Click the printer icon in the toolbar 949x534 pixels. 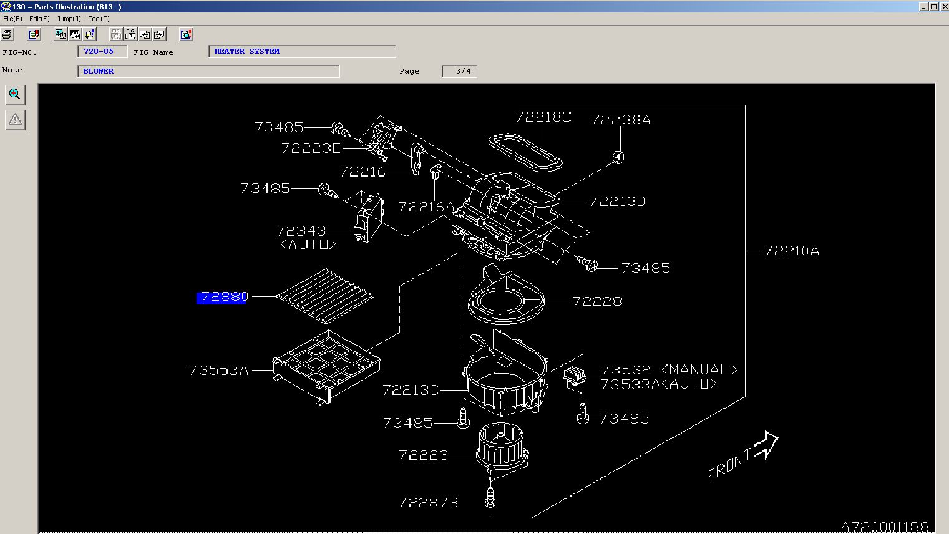[x=7, y=34]
